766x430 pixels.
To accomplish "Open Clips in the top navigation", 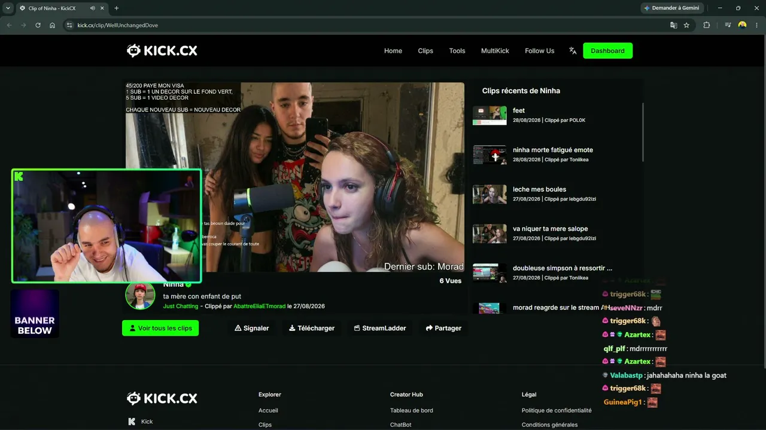I will pyautogui.click(x=425, y=51).
